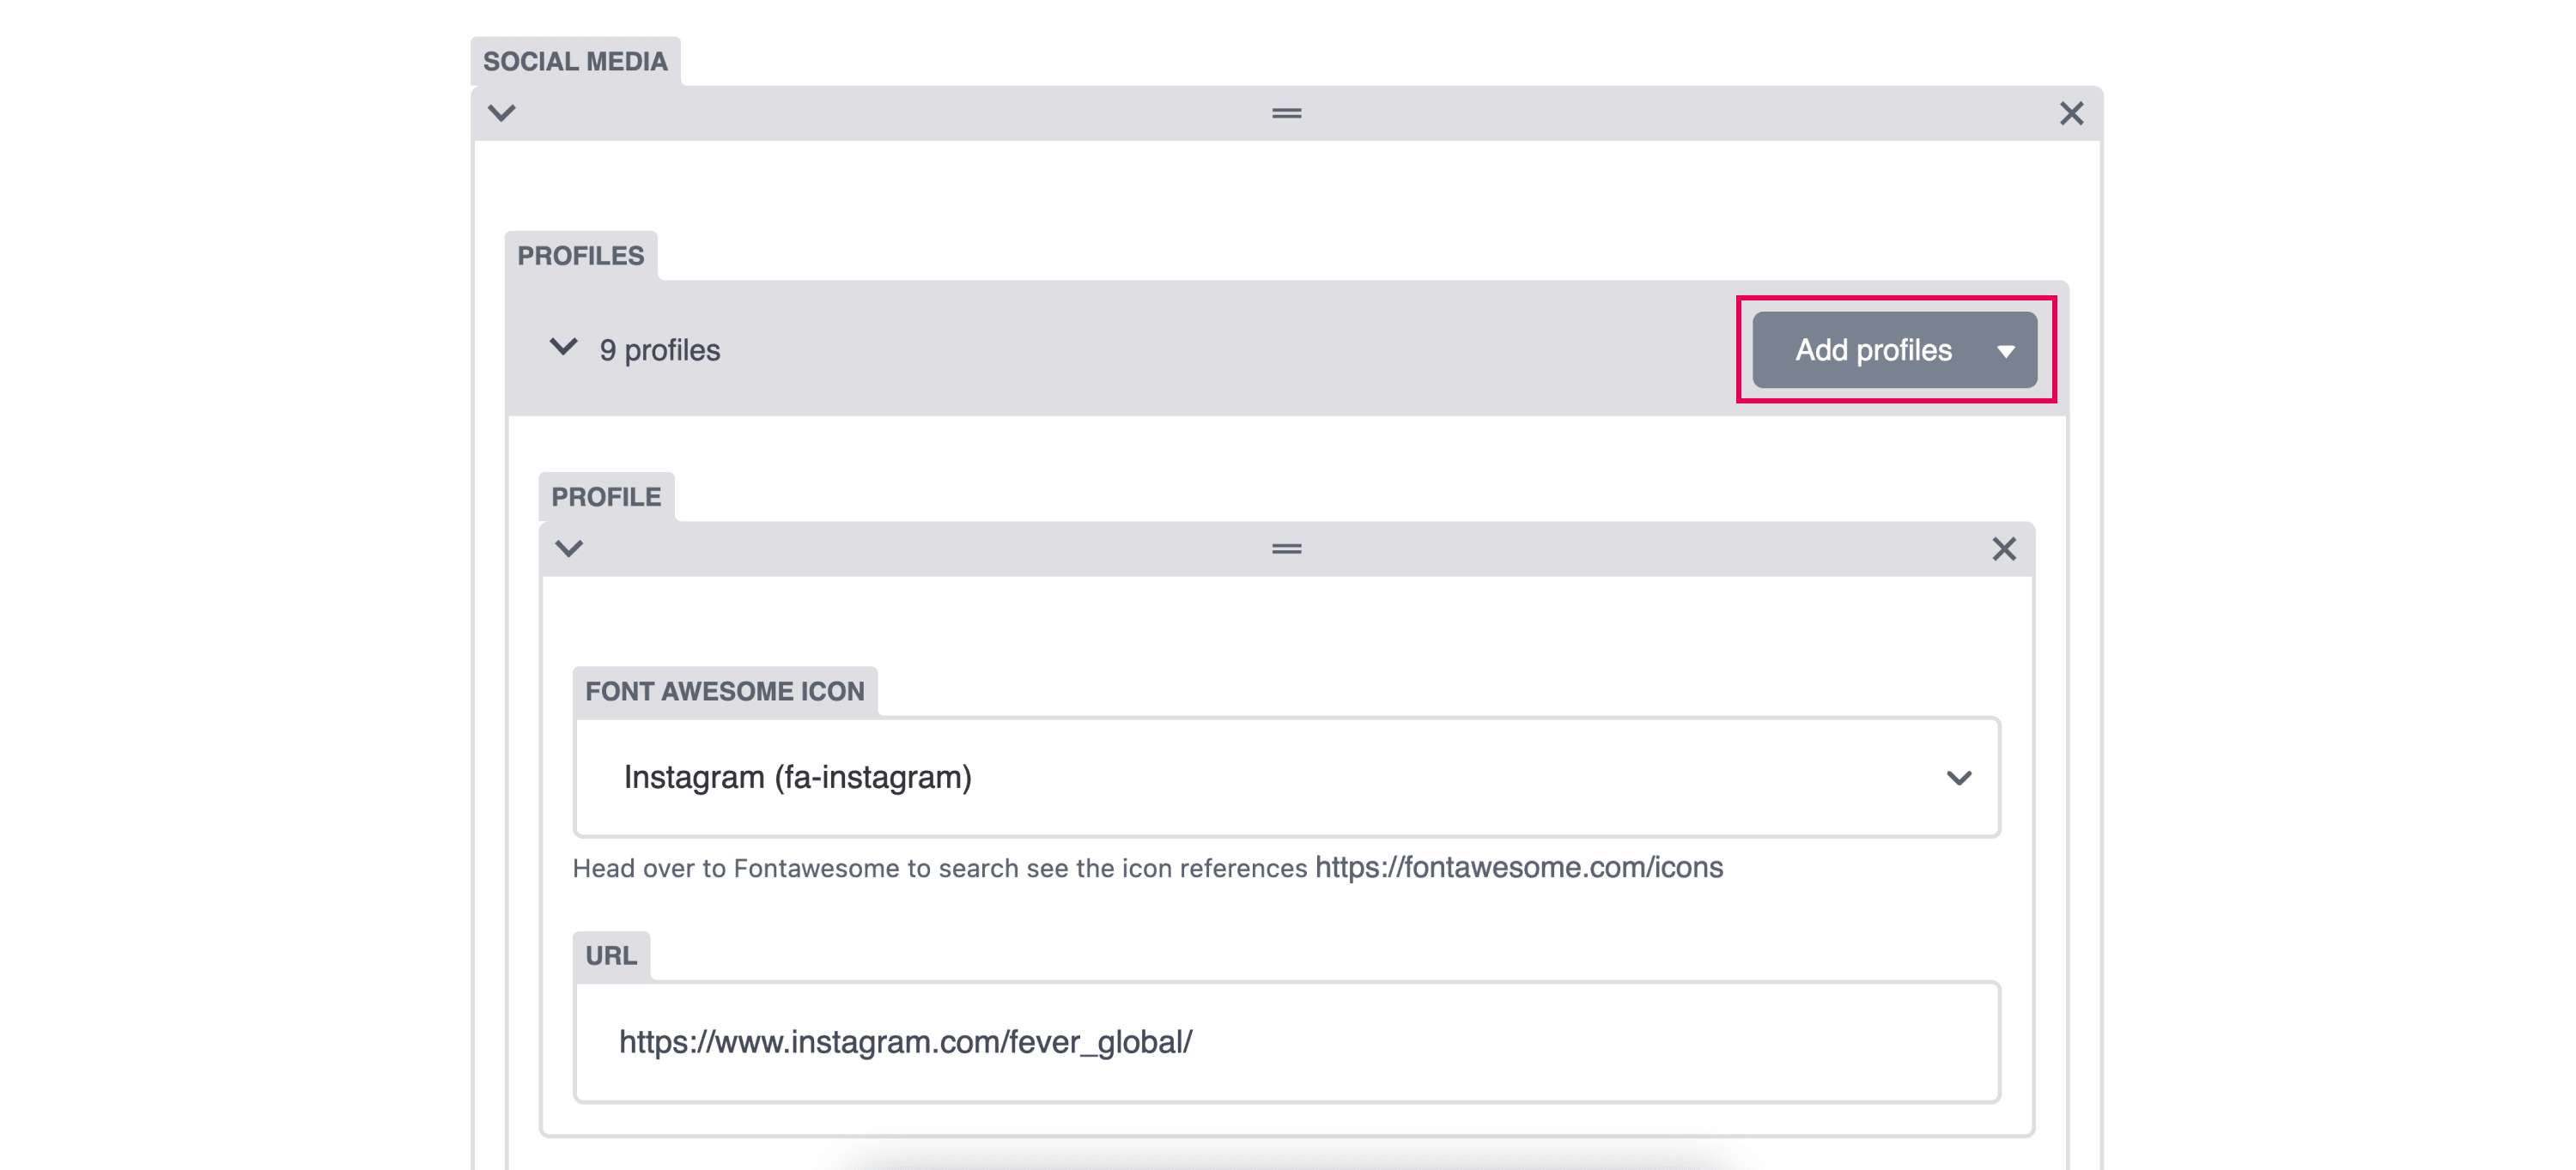
Task: Collapse the Social Media panel chevron
Action: pos(501,113)
